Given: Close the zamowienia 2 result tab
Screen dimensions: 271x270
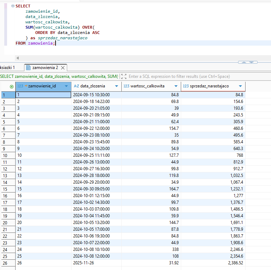Looking at the screenshot, I should [x=63, y=68].
